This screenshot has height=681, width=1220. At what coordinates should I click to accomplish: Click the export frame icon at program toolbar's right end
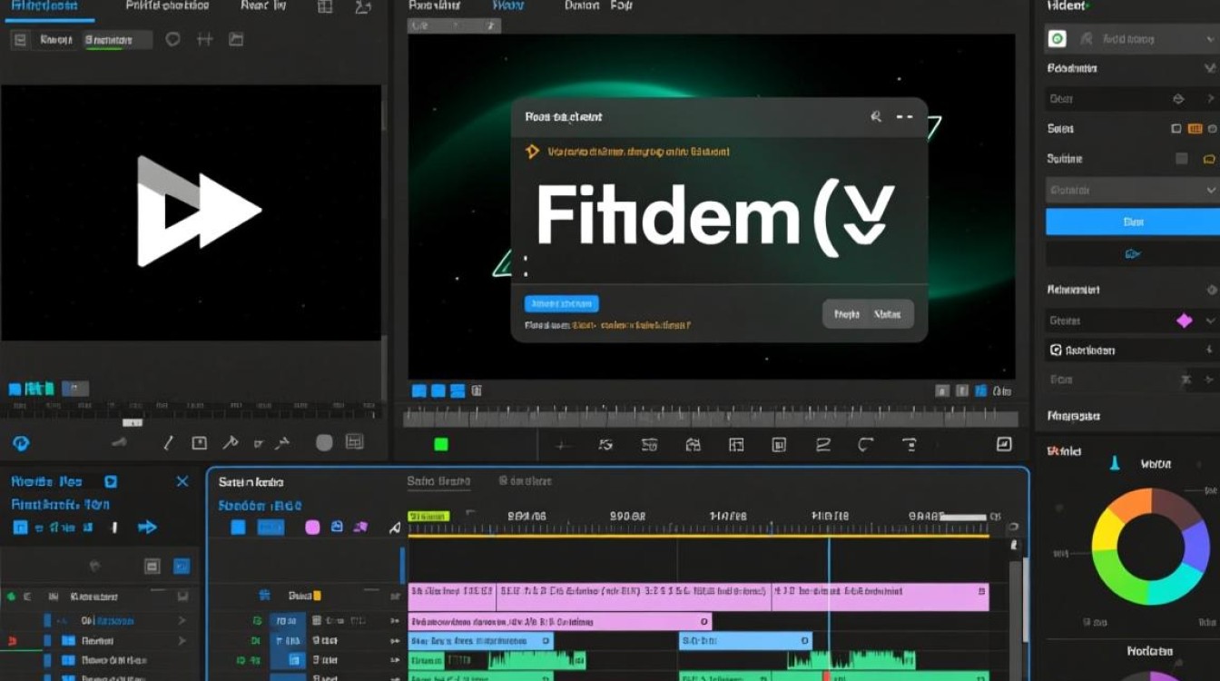pos(1004,444)
